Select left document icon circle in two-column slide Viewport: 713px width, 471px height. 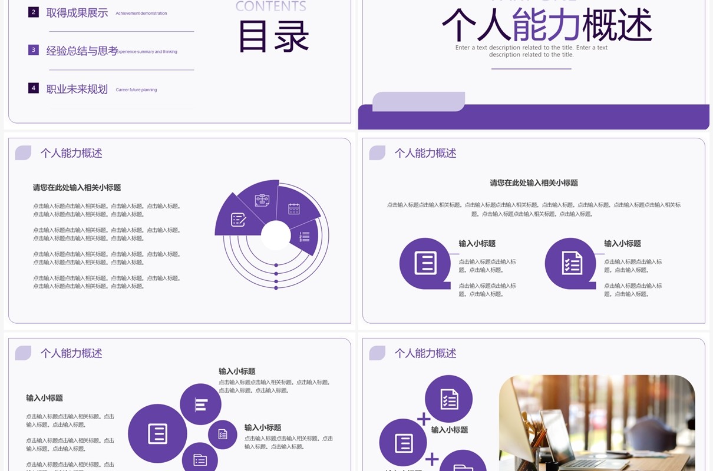[425, 263]
